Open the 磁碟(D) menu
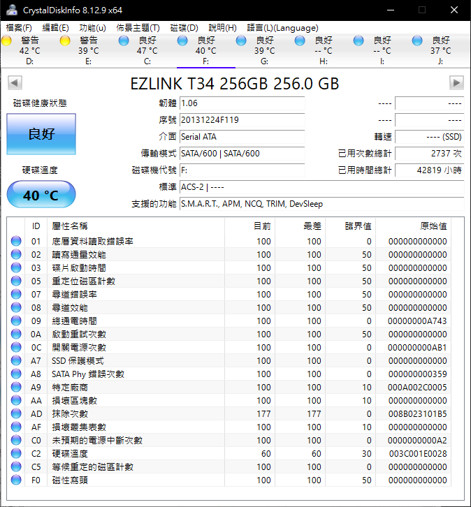This screenshot has width=471, height=507. [184, 28]
